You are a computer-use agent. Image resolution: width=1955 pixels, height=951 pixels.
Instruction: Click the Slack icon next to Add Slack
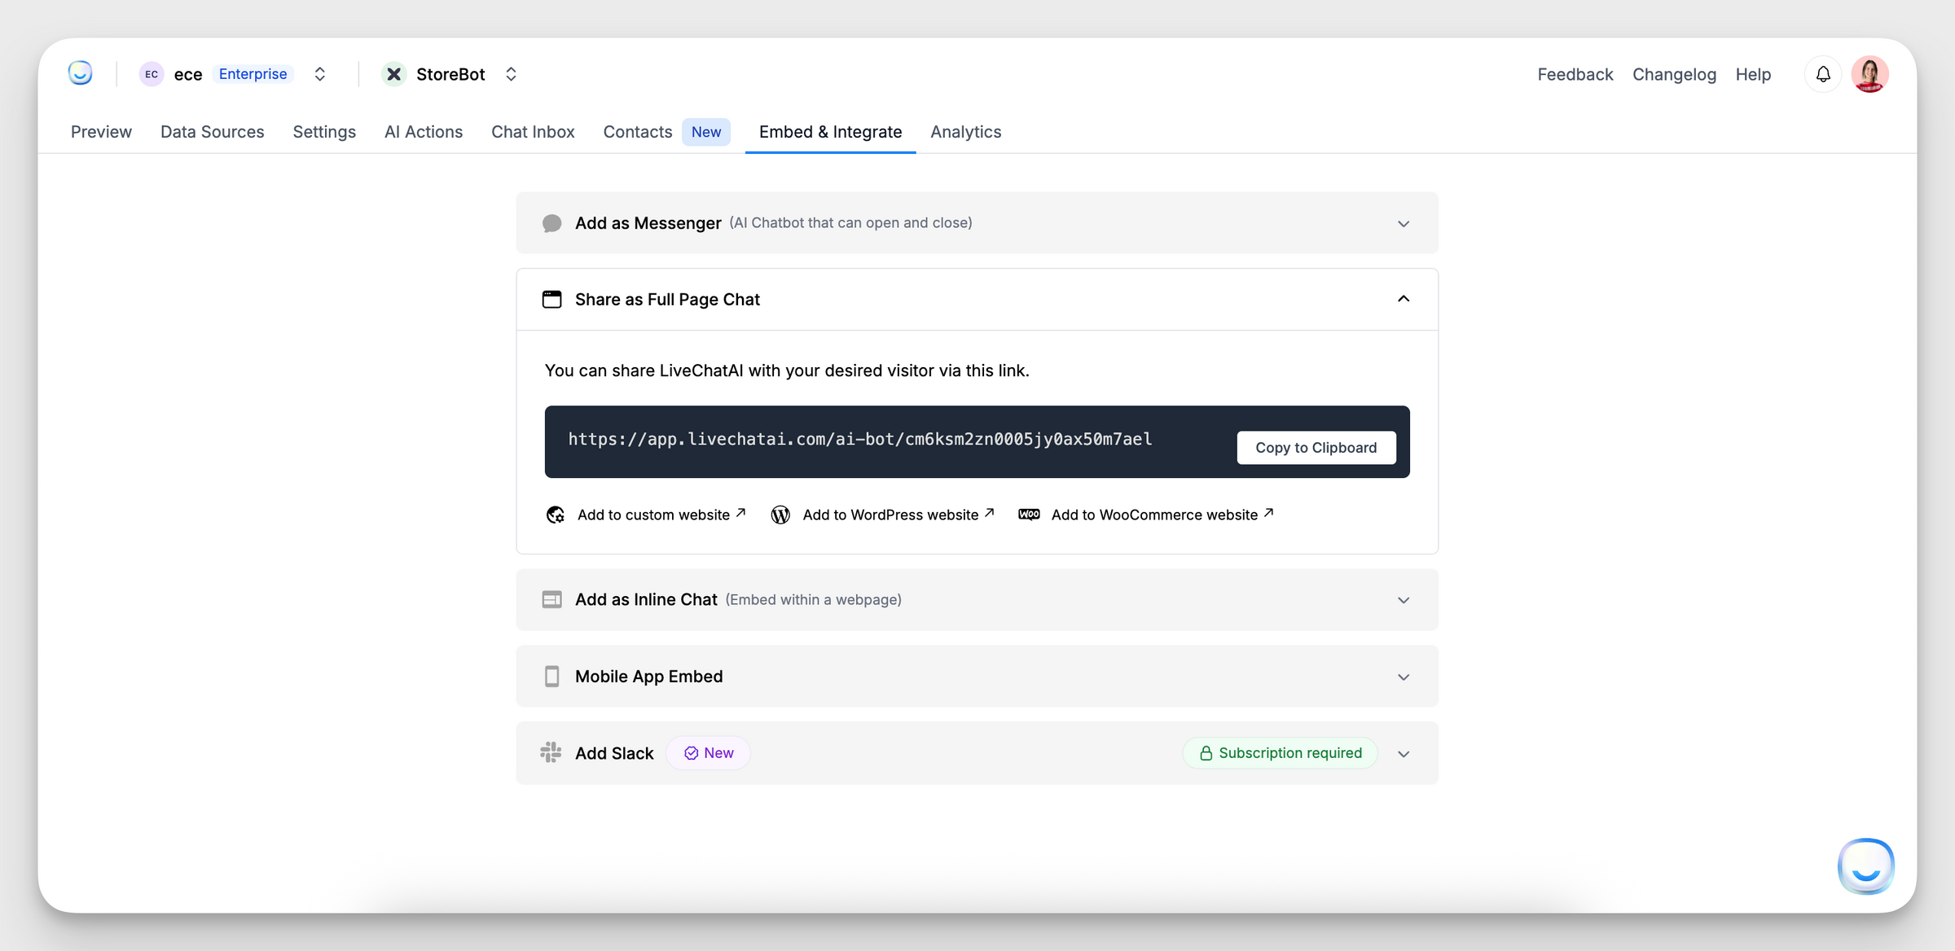[551, 752]
